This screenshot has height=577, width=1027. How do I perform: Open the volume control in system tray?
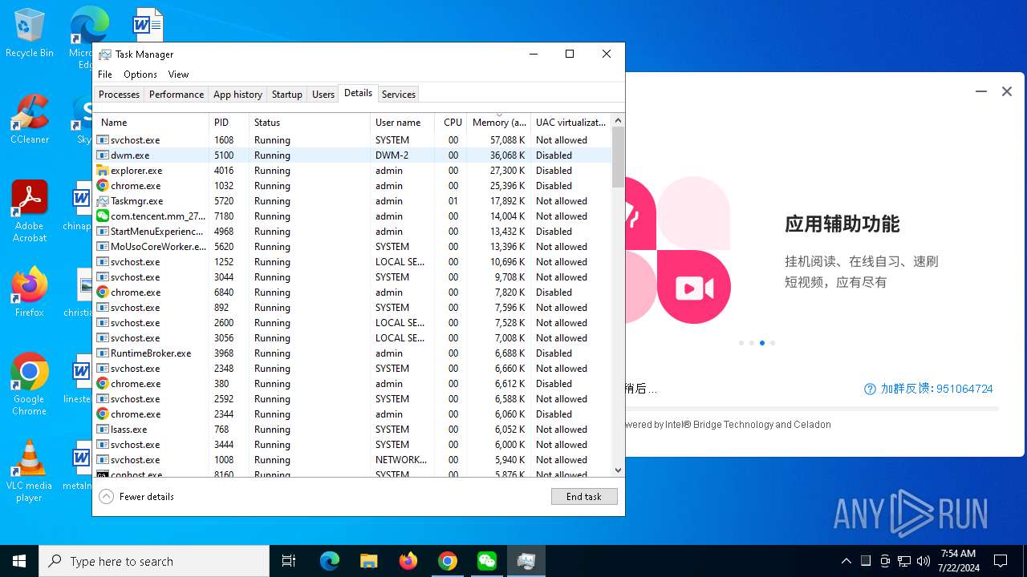tap(923, 561)
